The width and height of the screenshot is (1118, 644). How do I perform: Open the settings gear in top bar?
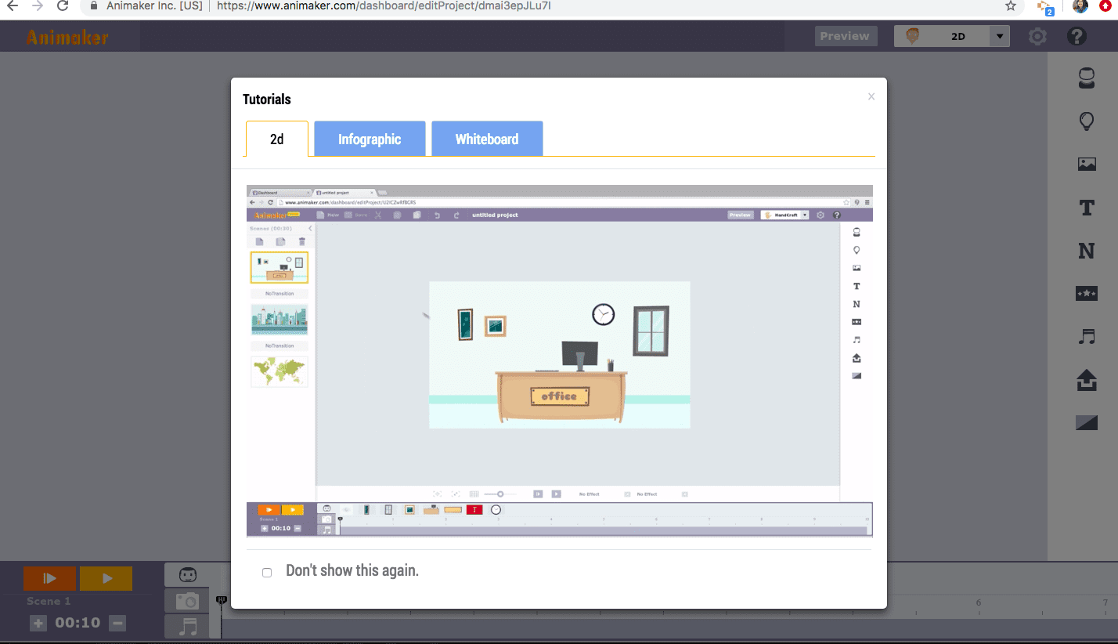point(1037,36)
